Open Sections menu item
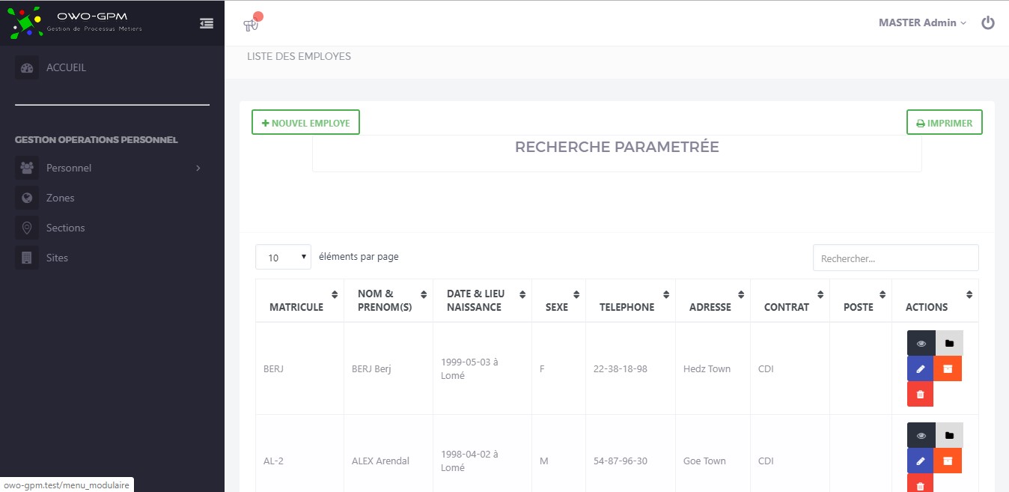 coord(65,228)
